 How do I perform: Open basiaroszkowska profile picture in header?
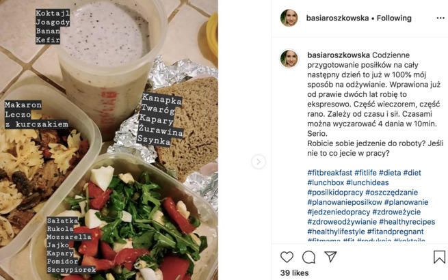tap(289, 18)
